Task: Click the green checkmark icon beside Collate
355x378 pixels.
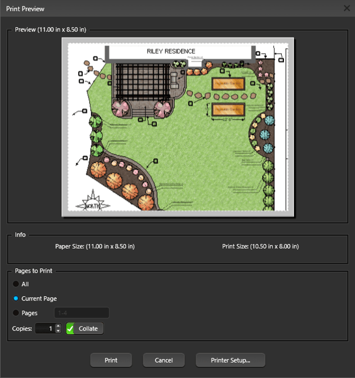Action: (70, 328)
